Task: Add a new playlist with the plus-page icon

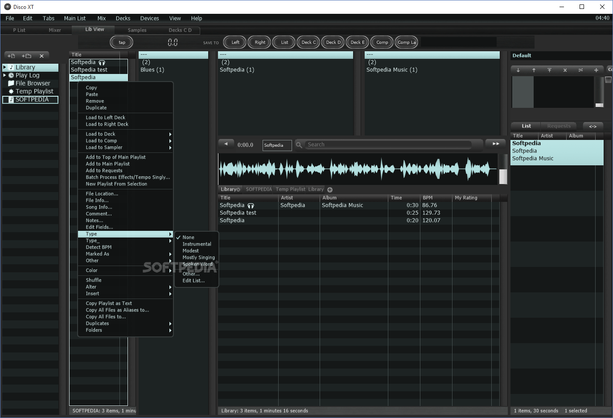Action: [x=12, y=56]
